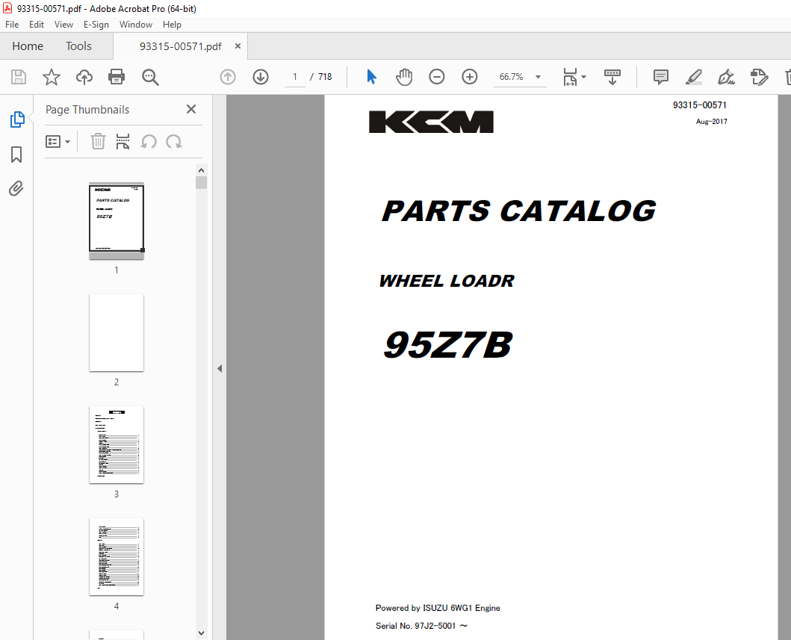This screenshot has height=640, width=791.
Task: Click the Serial No. 97J2-5001 line
Action: [421, 626]
